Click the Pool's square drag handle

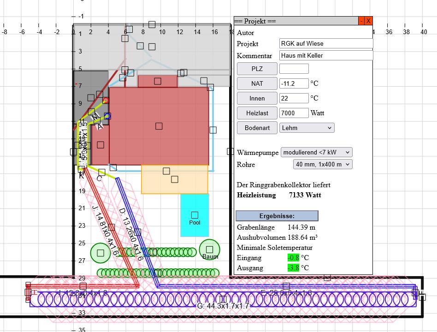195,215
